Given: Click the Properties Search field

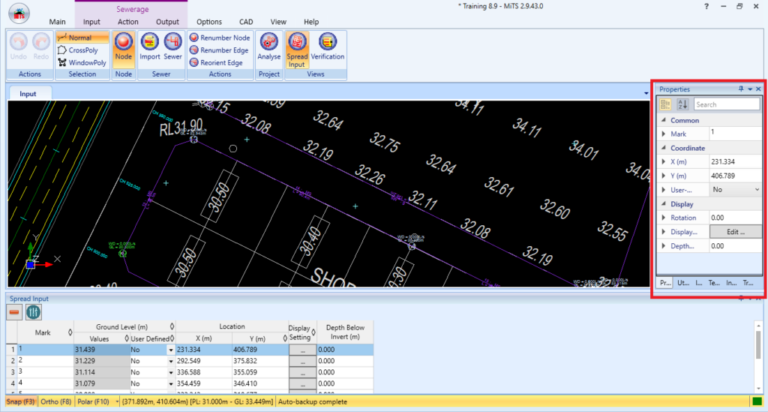Looking at the screenshot, I should point(727,104).
